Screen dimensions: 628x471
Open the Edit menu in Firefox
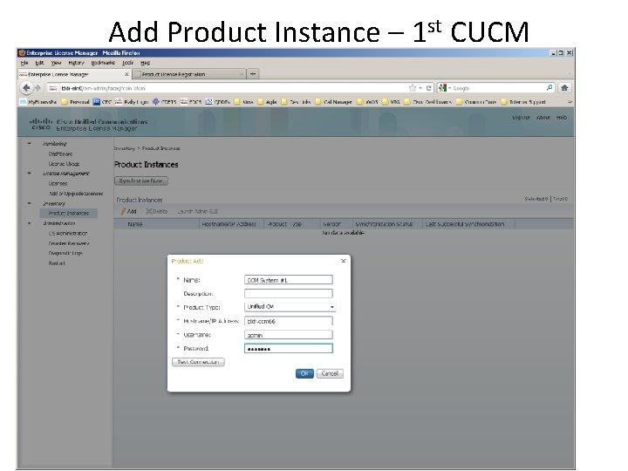(39, 63)
